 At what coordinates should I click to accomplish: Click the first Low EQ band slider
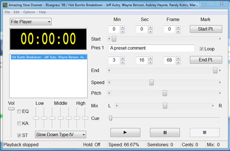(36, 118)
